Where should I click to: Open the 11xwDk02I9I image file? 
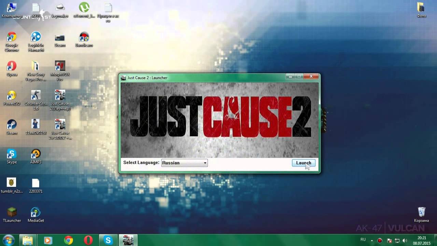click(36, 127)
